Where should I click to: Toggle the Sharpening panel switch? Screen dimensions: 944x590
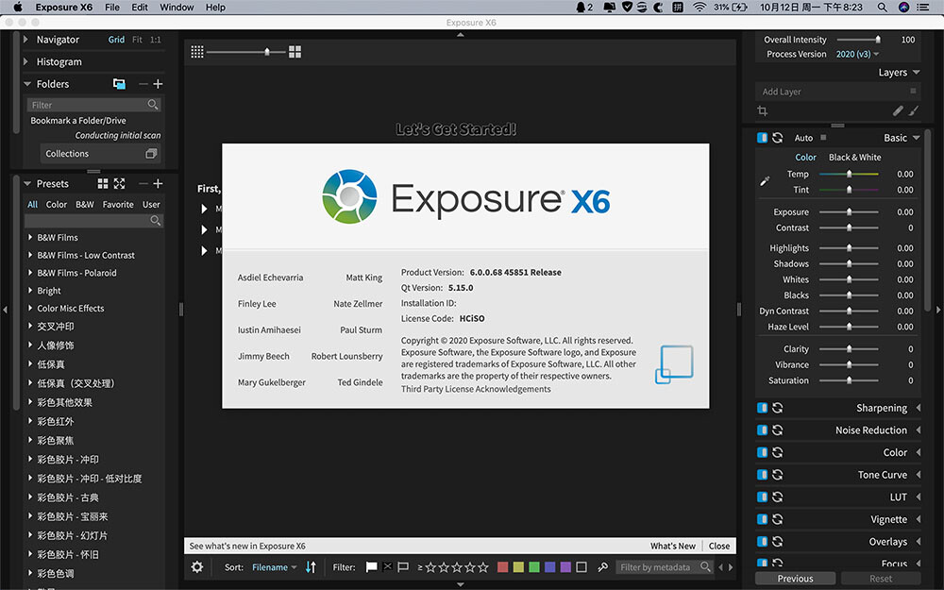762,408
